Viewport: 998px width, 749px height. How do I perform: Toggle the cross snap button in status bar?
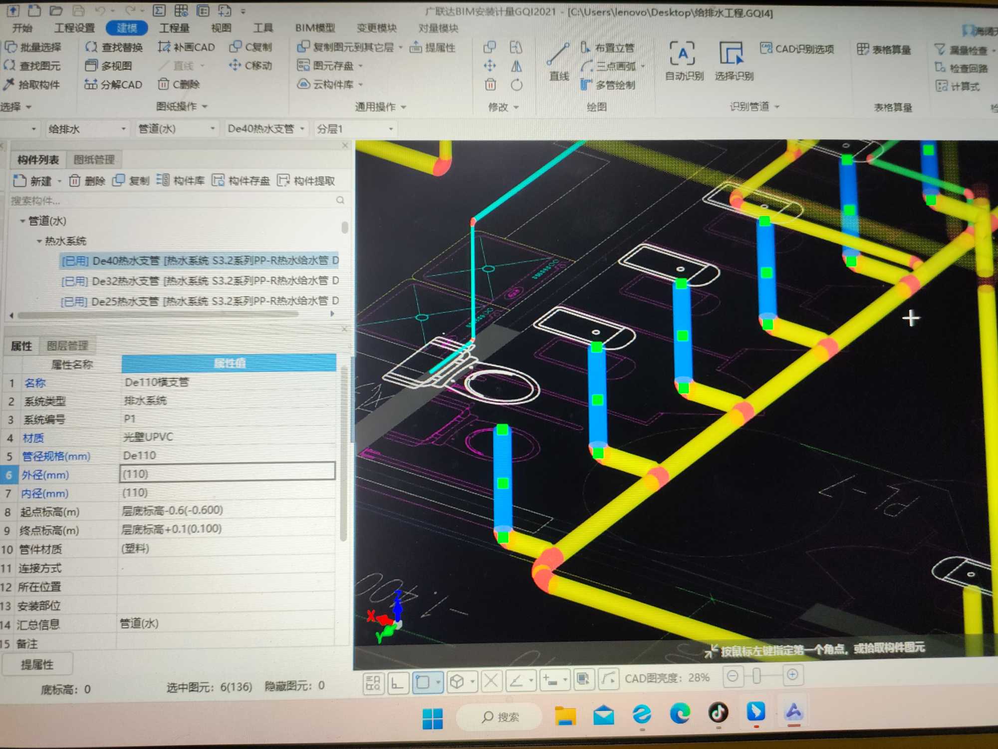point(491,681)
